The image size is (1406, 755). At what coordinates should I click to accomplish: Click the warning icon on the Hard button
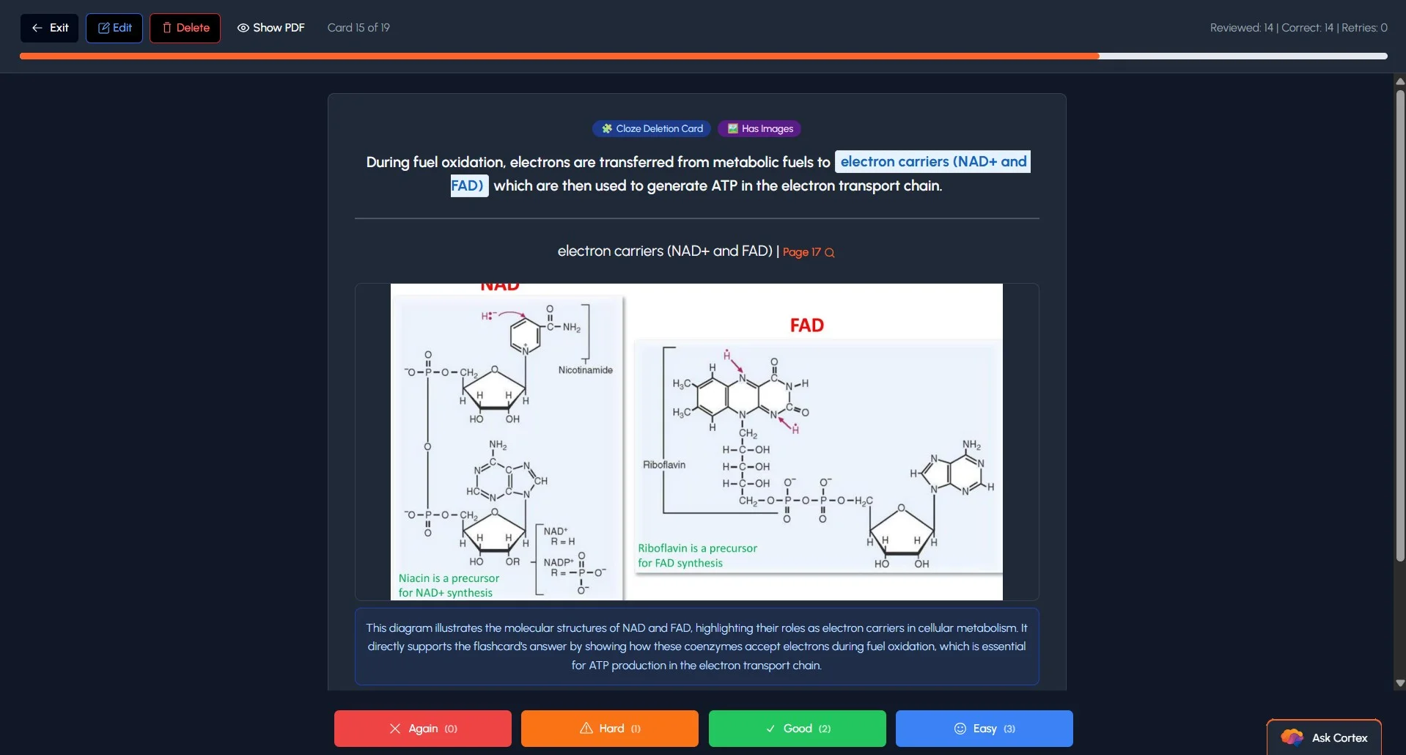pos(587,729)
